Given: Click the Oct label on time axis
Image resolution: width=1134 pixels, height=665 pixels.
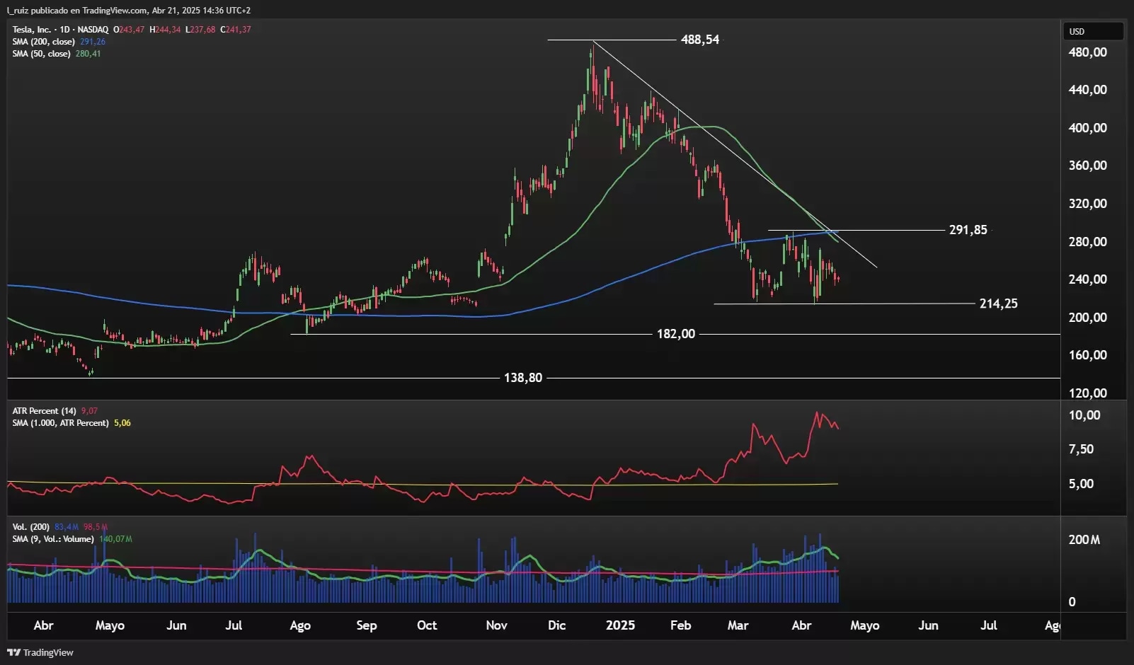Looking at the screenshot, I should pos(427,625).
